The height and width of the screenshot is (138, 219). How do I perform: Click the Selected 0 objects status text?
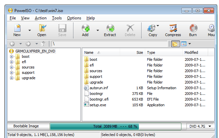[128, 135]
